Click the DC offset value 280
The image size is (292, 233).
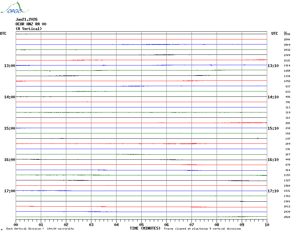288,123
